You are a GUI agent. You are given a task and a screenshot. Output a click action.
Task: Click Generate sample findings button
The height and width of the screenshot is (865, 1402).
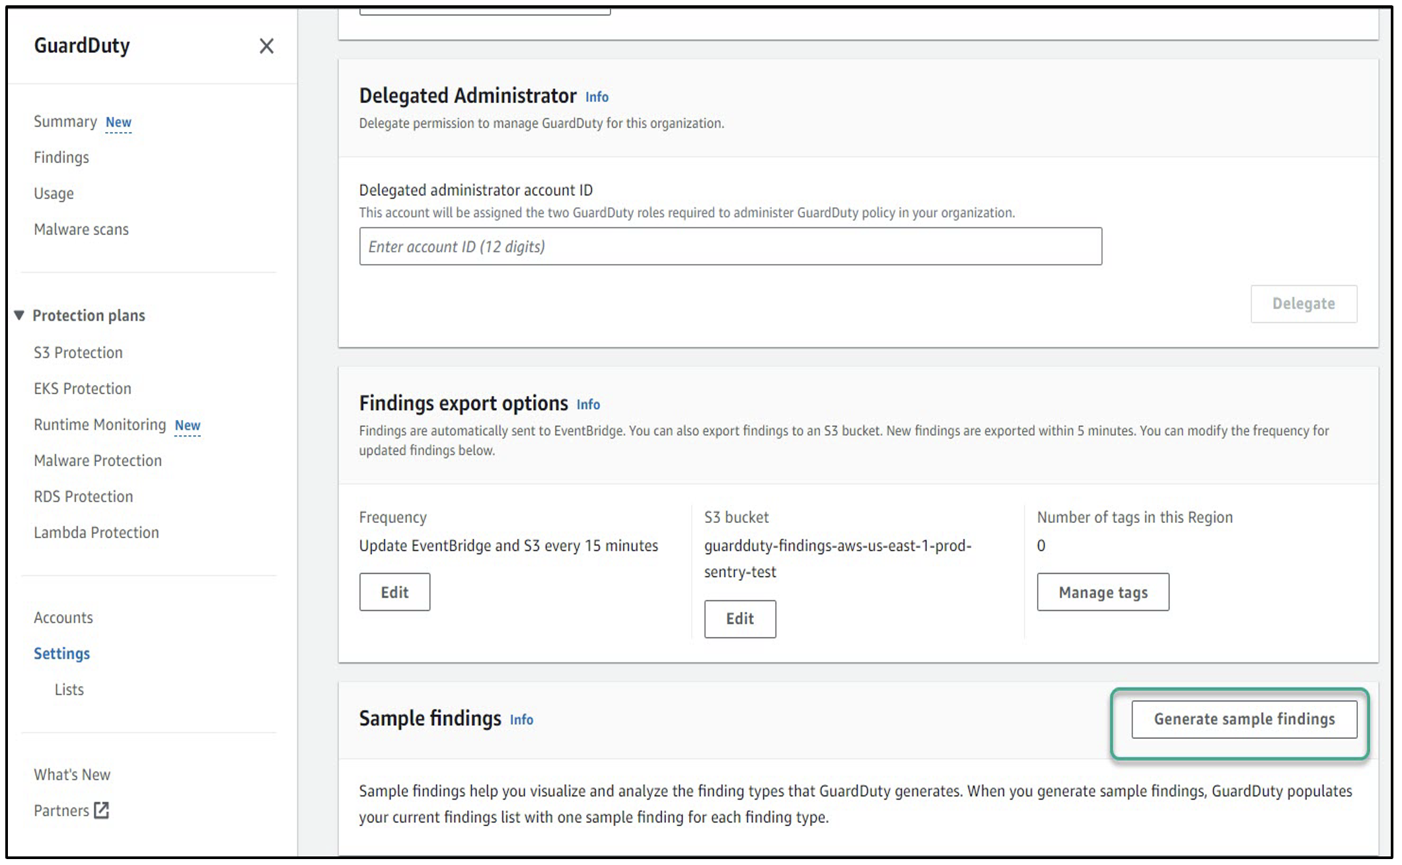(x=1243, y=719)
